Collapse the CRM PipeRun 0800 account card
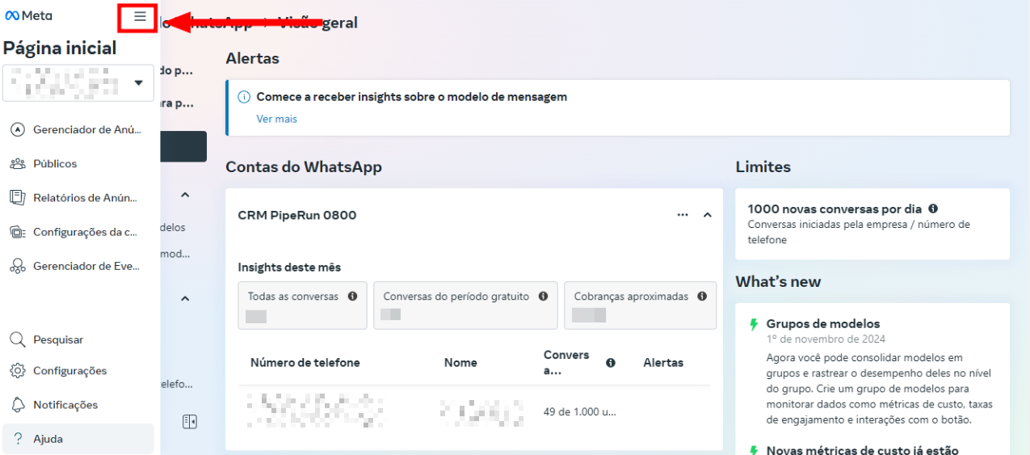This screenshot has width=1030, height=455. point(708,215)
